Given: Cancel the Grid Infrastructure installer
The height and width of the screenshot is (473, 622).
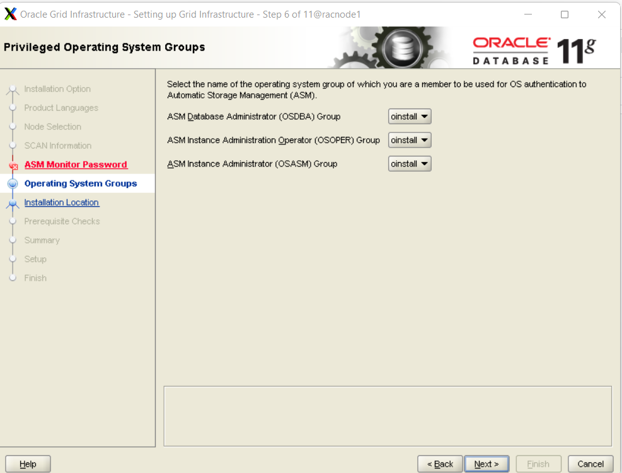Looking at the screenshot, I should coord(590,464).
